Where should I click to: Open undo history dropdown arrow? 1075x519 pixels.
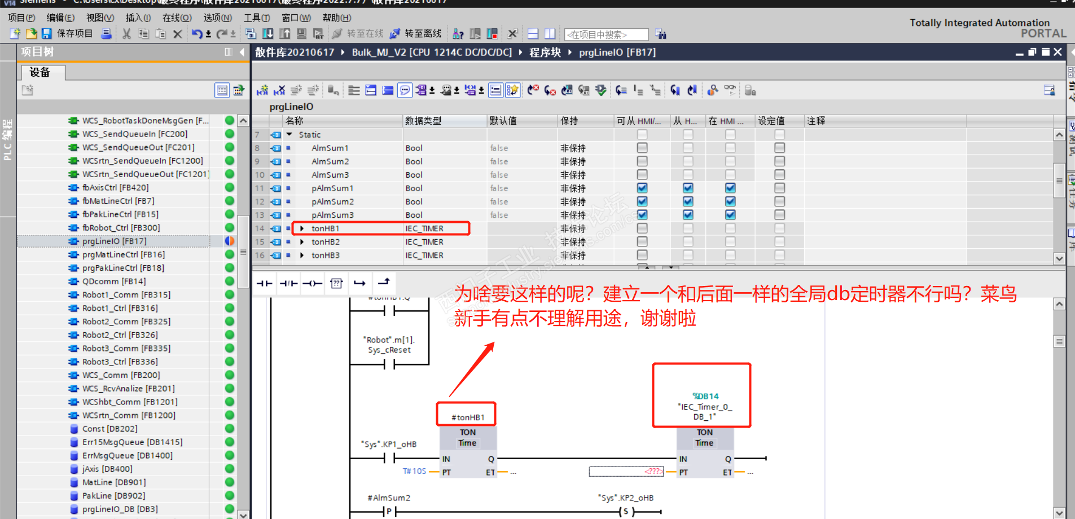(208, 34)
